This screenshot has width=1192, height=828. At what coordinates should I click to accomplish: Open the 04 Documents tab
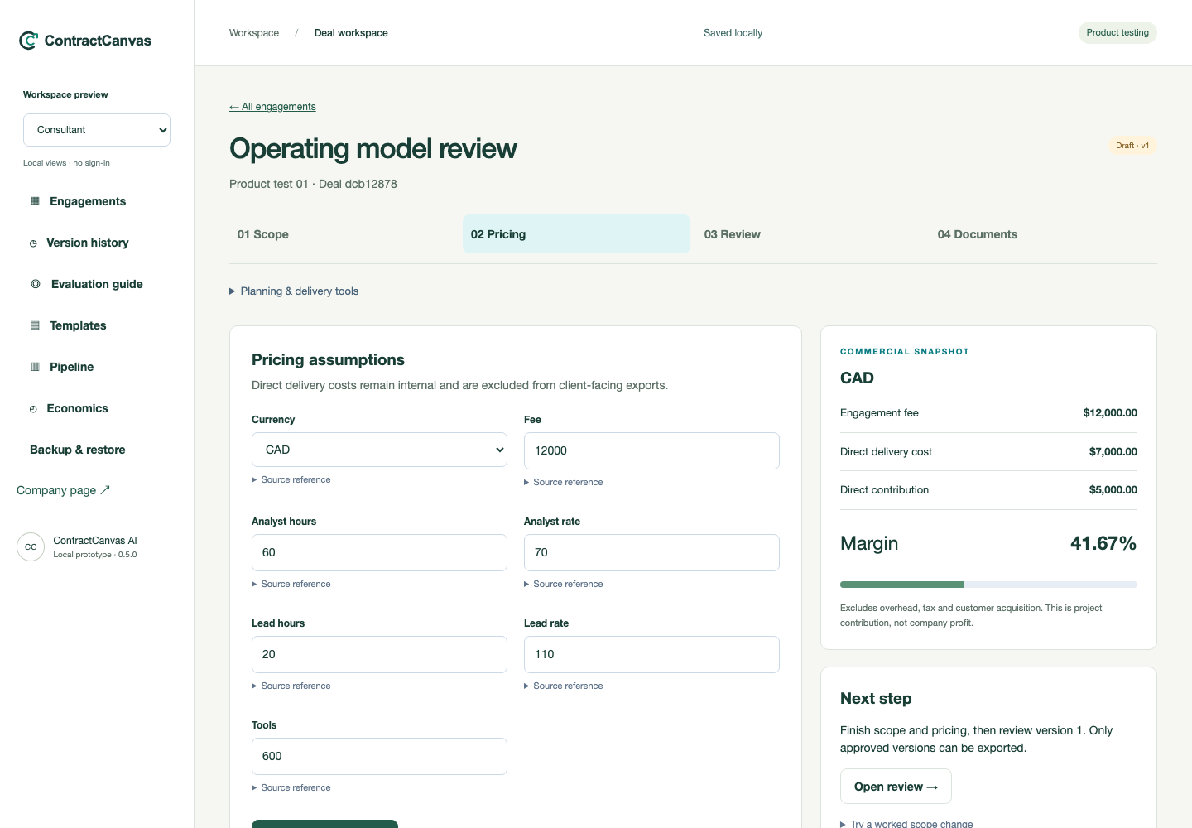tap(1043, 234)
